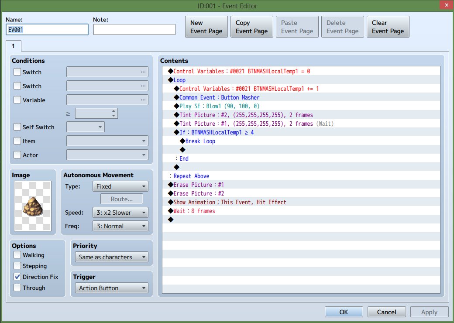Screen dimensions: 454x323
Task: Select the 'If: BTNMASHLocalTemp1 ≥ 4' line
Action: (301, 132)
